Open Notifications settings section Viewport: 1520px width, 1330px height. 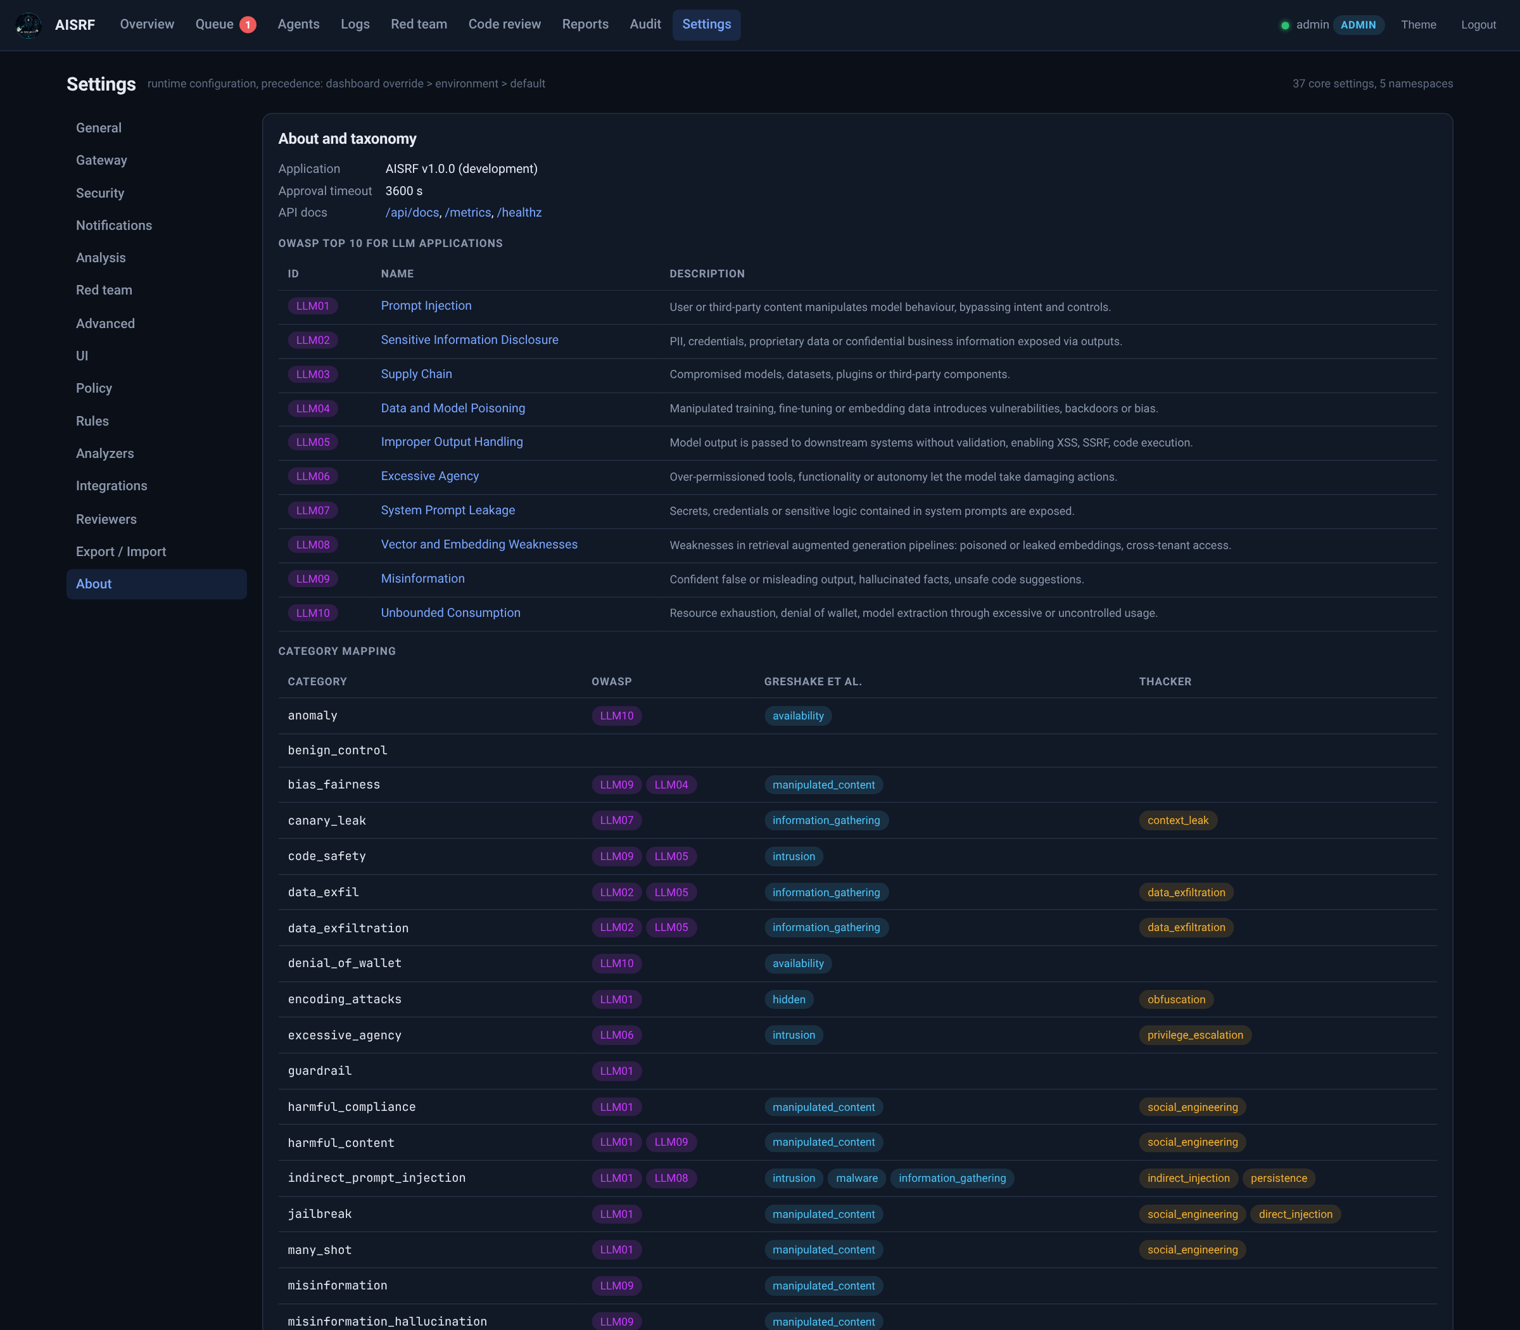click(x=156, y=225)
